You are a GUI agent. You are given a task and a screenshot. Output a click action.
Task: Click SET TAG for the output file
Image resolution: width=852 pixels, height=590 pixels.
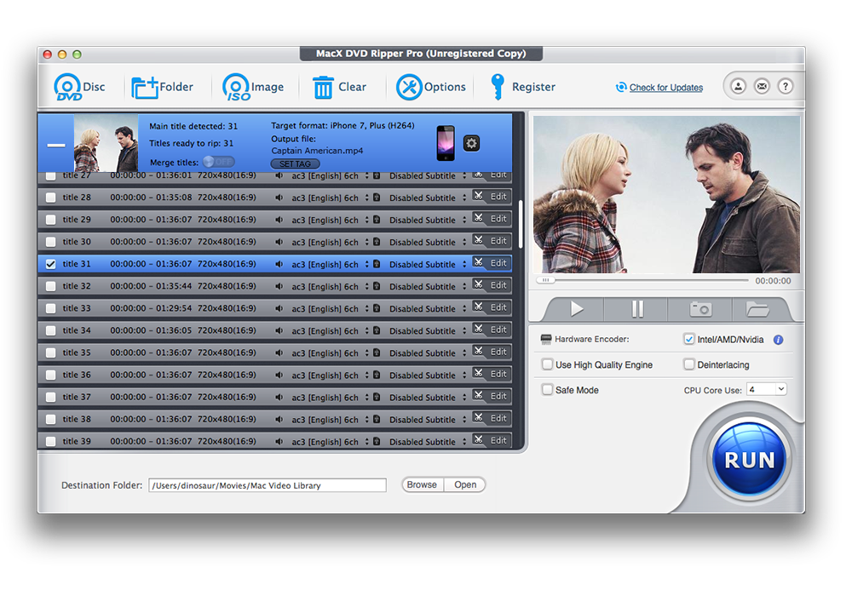point(294,163)
